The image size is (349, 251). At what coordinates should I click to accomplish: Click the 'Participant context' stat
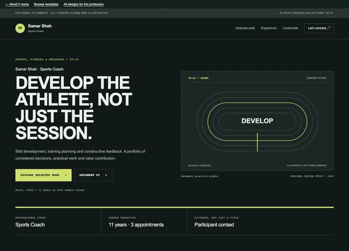click(x=214, y=225)
